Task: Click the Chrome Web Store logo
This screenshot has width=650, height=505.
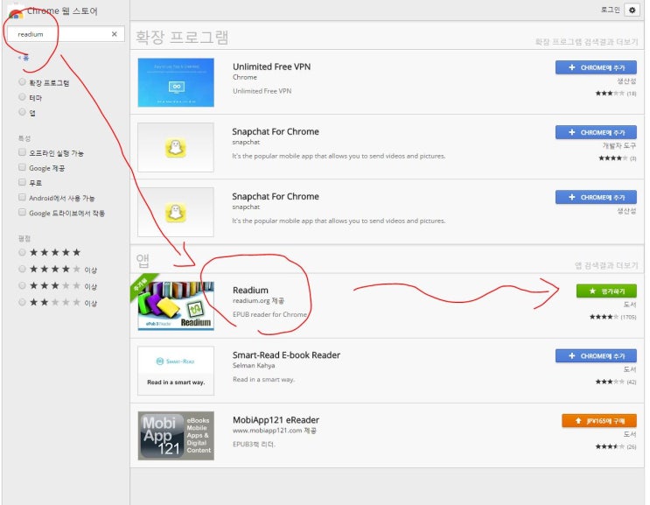Action: (16, 11)
